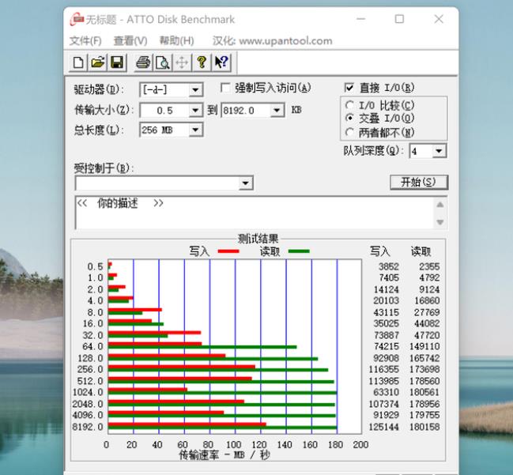
Task: Expand the 驱动器 drive dropdown
Action: [x=196, y=90]
